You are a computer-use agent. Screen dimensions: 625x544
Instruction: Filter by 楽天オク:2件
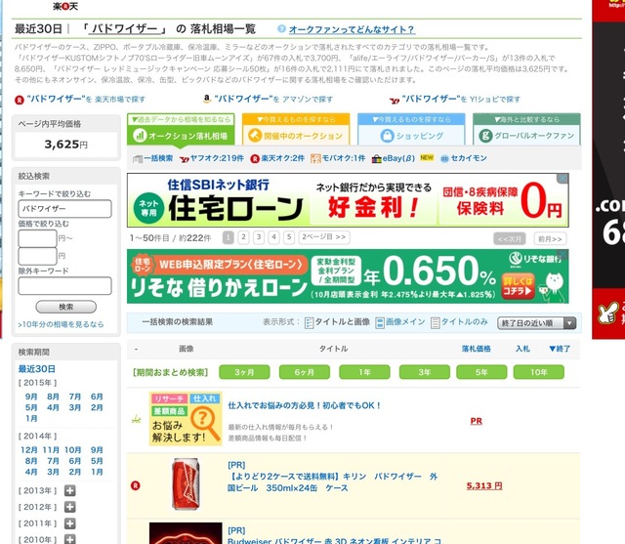coord(282,158)
